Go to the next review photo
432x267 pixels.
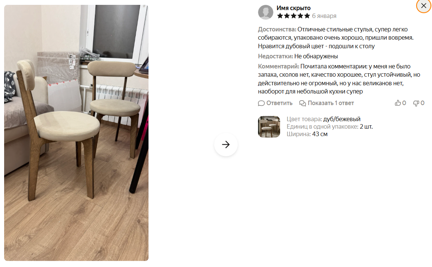coord(226,144)
